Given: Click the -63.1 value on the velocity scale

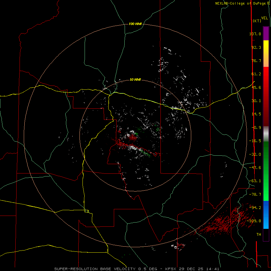Looking at the screenshot, I should [x=255, y=181].
